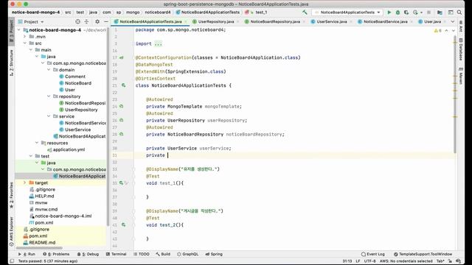This screenshot has width=472, height=265.
Task: Open Project panel gear settings
Action: click(x=97, y=21)
